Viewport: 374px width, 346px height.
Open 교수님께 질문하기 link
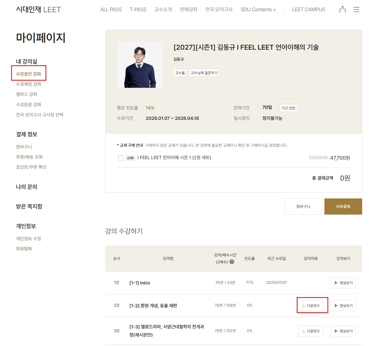pos(204,73)
